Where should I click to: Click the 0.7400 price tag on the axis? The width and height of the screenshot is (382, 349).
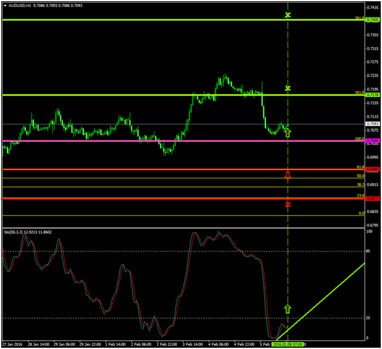click(373, 20)
